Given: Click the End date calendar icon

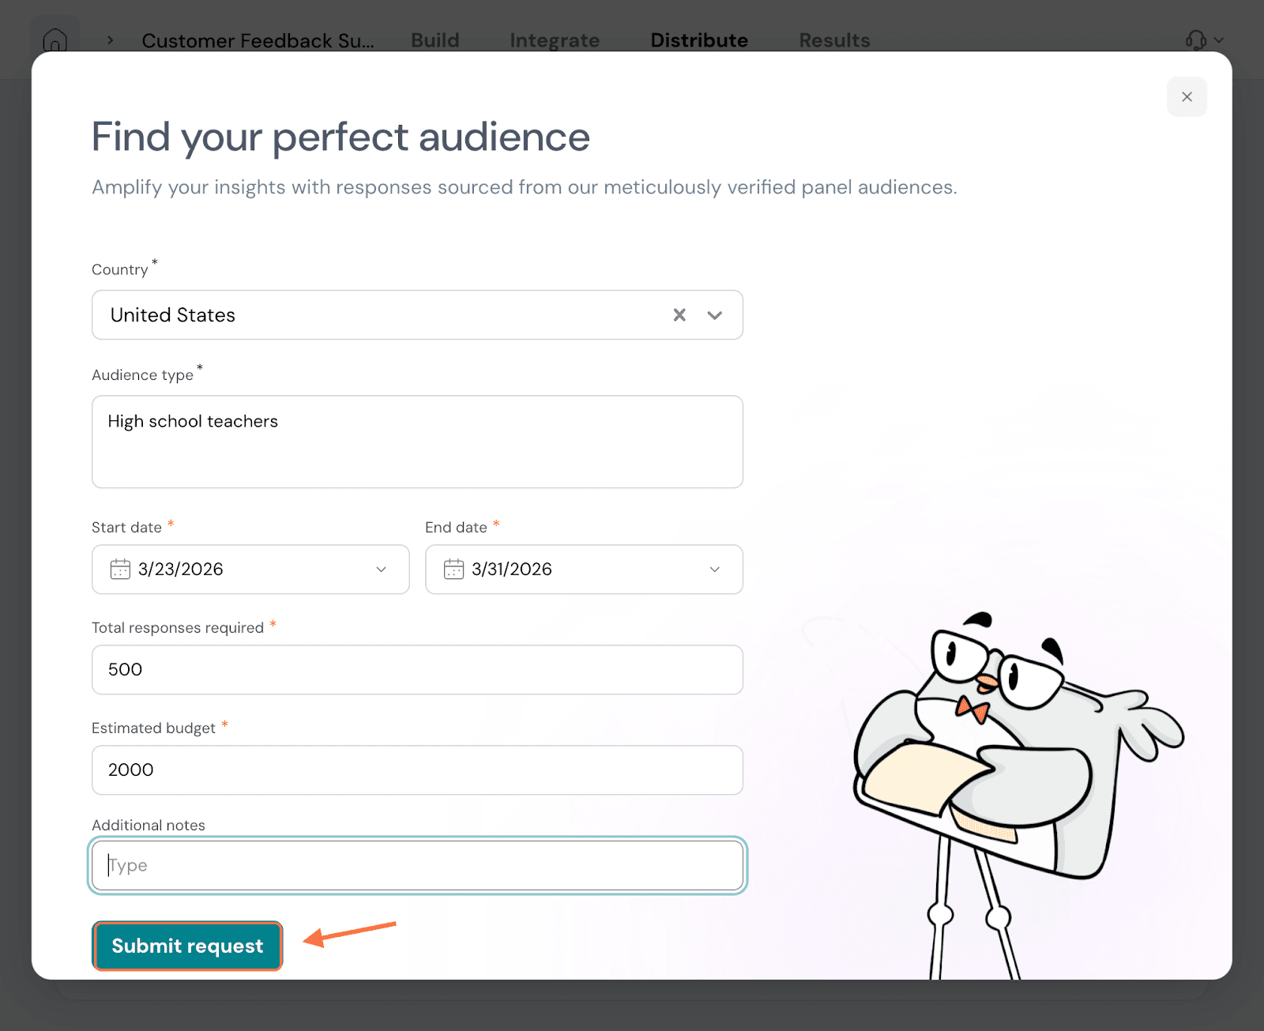Looking at the screenshot, I should point(453,569).
